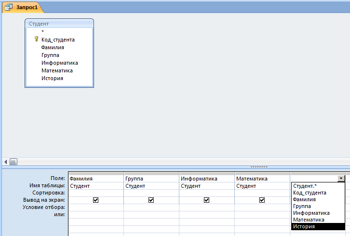The height and width of the screenshot is (236, 350).
Task: Uncheck the show checkbox for Группа column
Action: click(151, 200)
